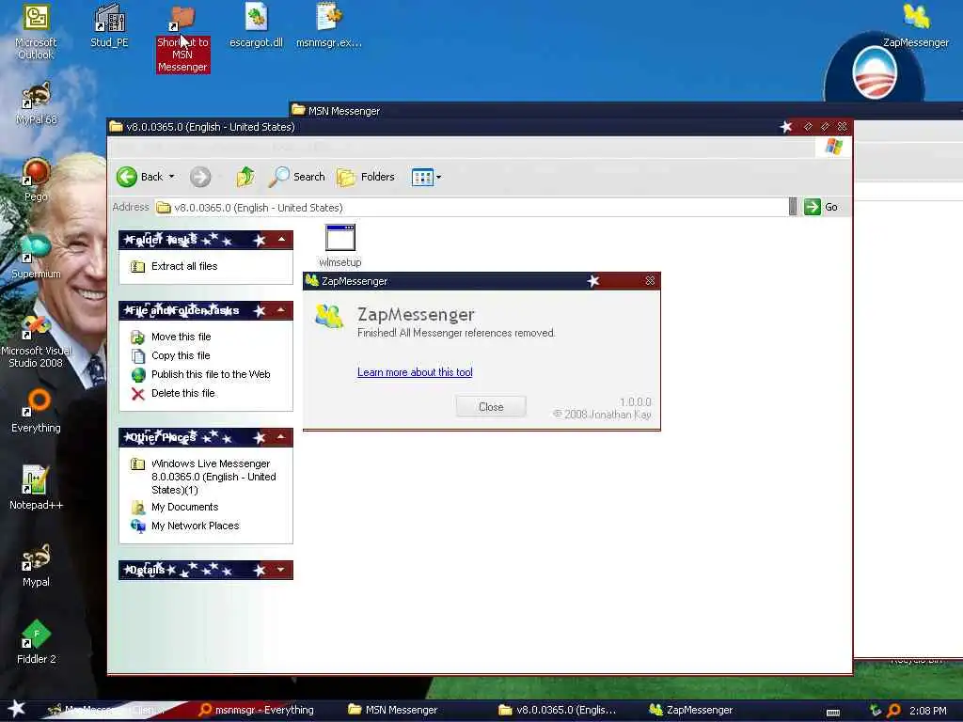Click Close button in ZapMessenger dialog
Image resolution: width=963 pixels, height=722 pixels.
pyautogui.click(x=491, y=406)
